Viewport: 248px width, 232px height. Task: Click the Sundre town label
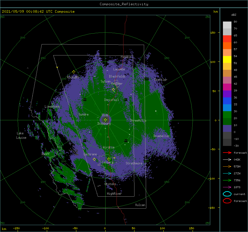(x=83, y=114)
